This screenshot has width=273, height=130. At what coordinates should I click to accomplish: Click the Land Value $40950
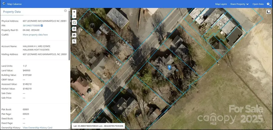tap(26, 70)
